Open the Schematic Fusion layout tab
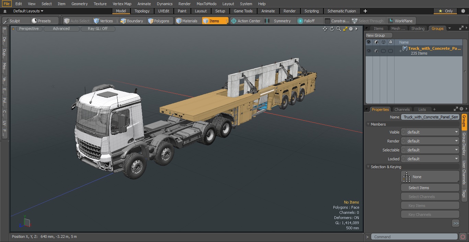Viewport: 469px width, 242px height. click(x=342, y=11)
